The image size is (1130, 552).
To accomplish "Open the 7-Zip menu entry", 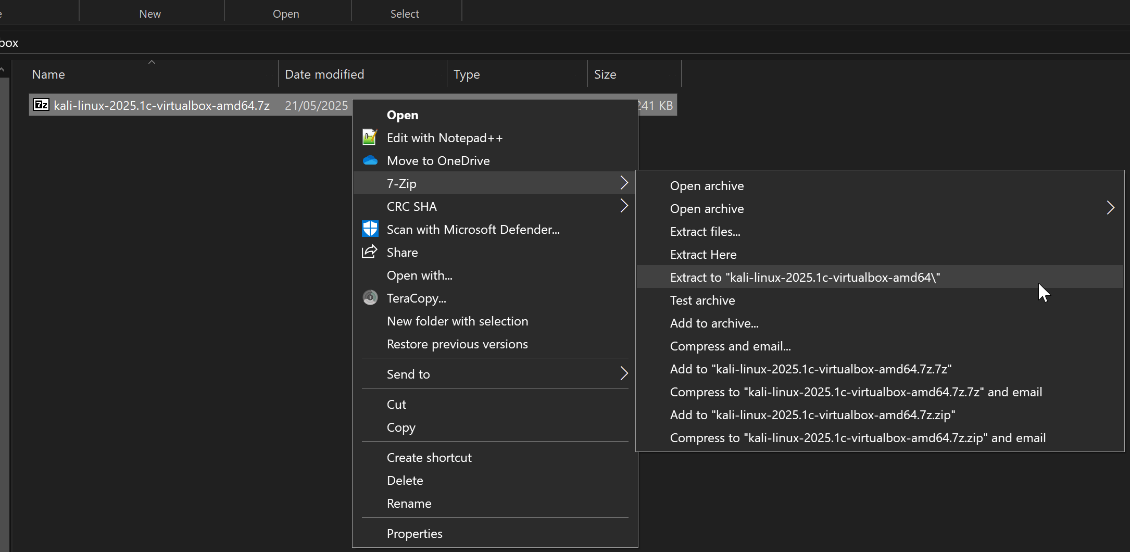I will 494,183.
